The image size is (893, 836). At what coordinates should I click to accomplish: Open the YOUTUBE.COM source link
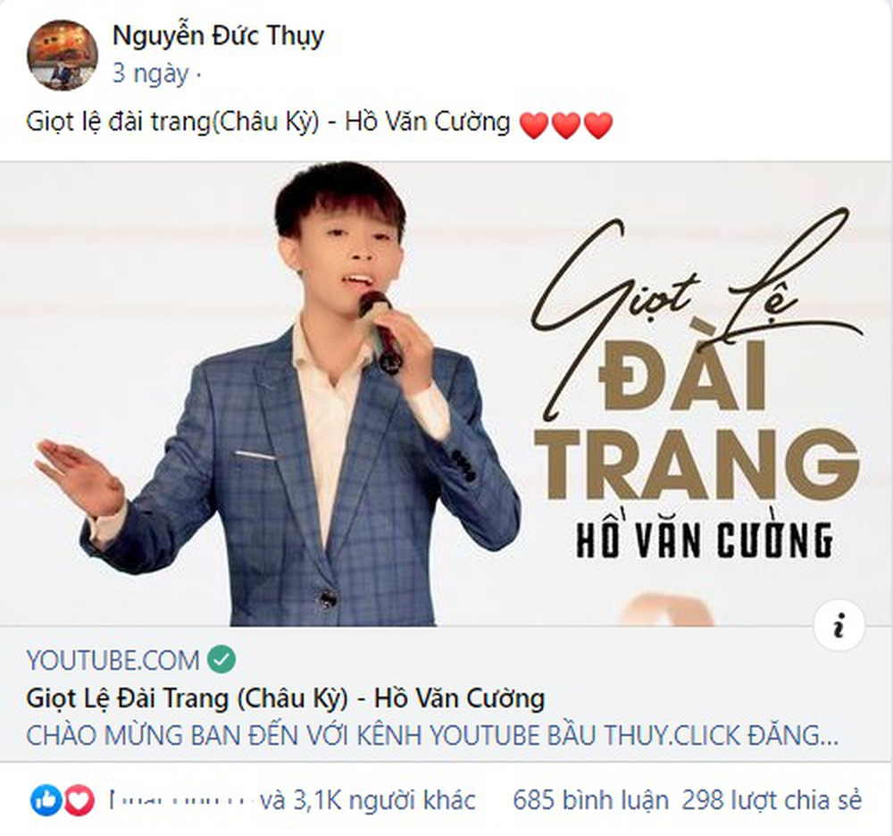[x=113, y=660]
